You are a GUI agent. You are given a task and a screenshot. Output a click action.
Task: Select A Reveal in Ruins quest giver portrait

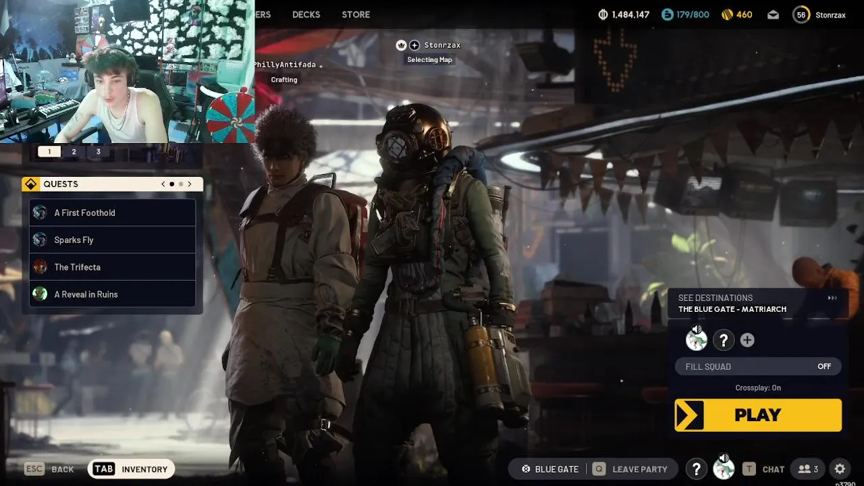pos(40,294)
